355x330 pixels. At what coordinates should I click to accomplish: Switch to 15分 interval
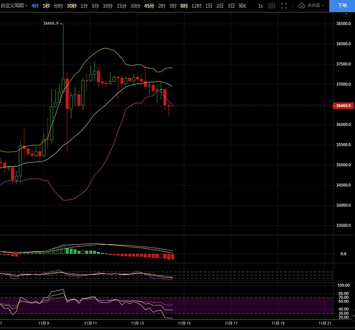tap(121, 5)
